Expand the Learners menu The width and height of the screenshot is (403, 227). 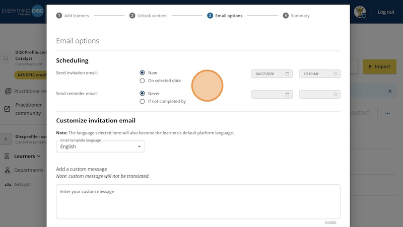(27, 156)
